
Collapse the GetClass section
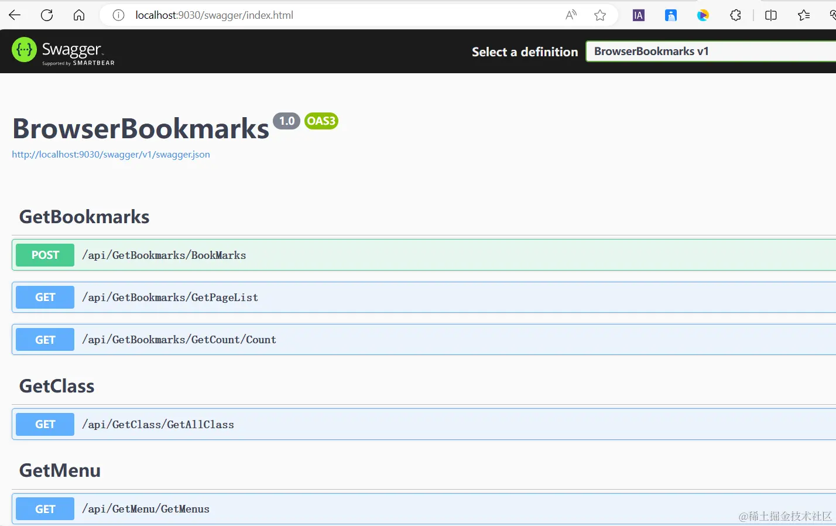click(57, 386)
